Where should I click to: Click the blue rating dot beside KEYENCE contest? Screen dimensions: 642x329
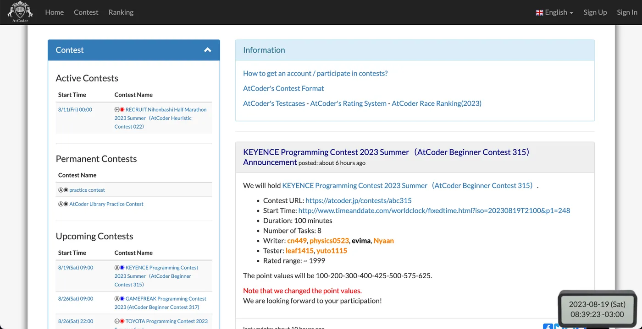pyautogui.click(x=122, y=268)
